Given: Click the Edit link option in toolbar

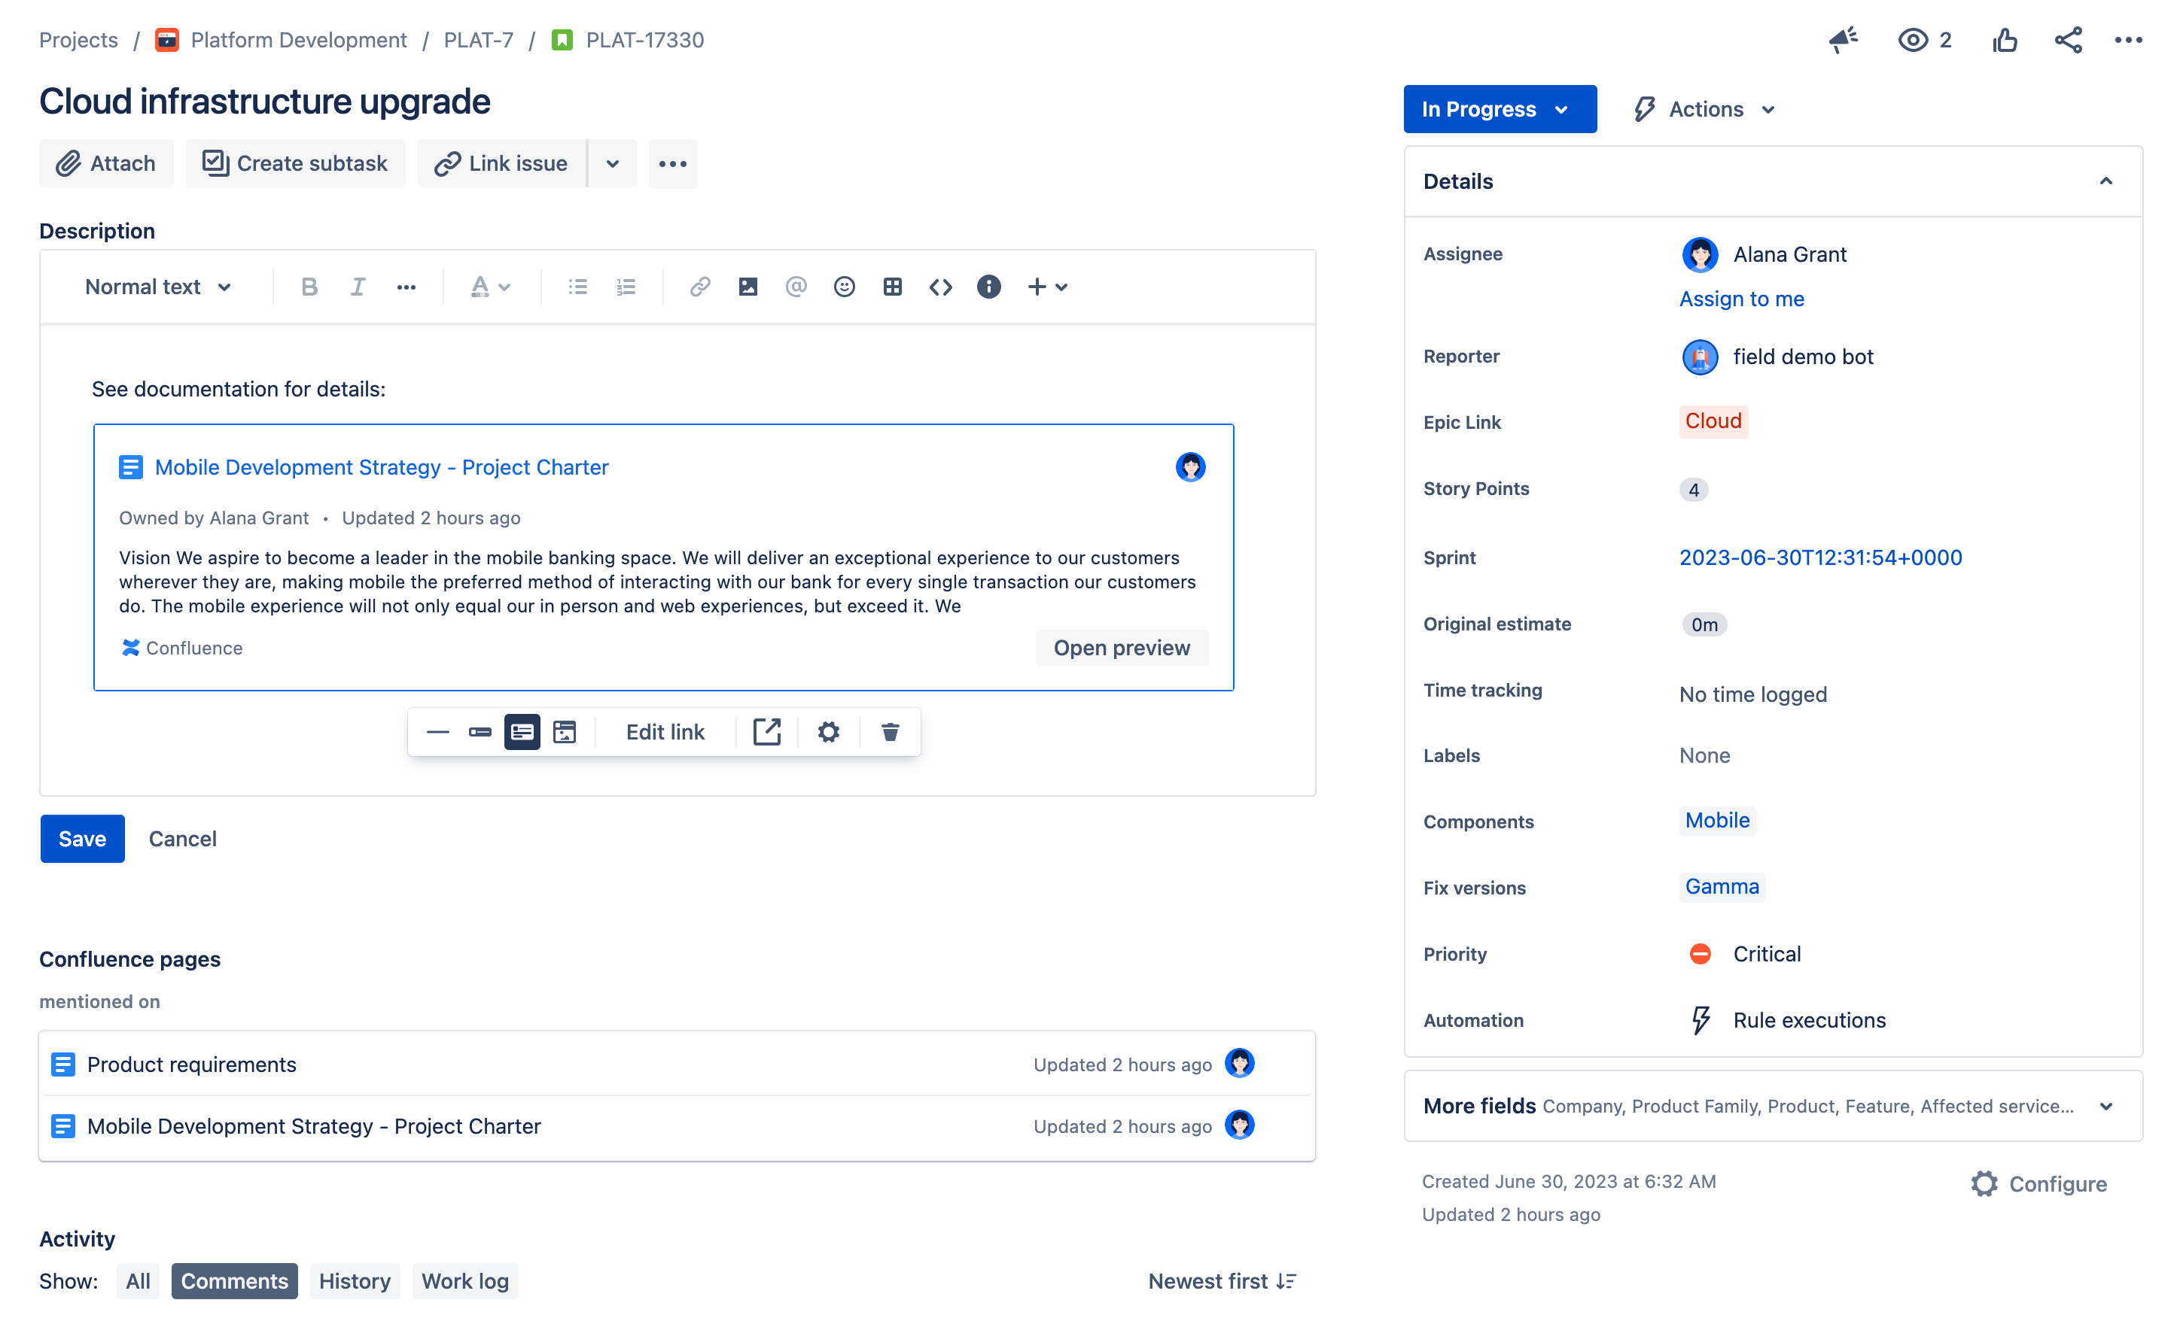Looking at the screenshot, I should click(x=665, y=730).
